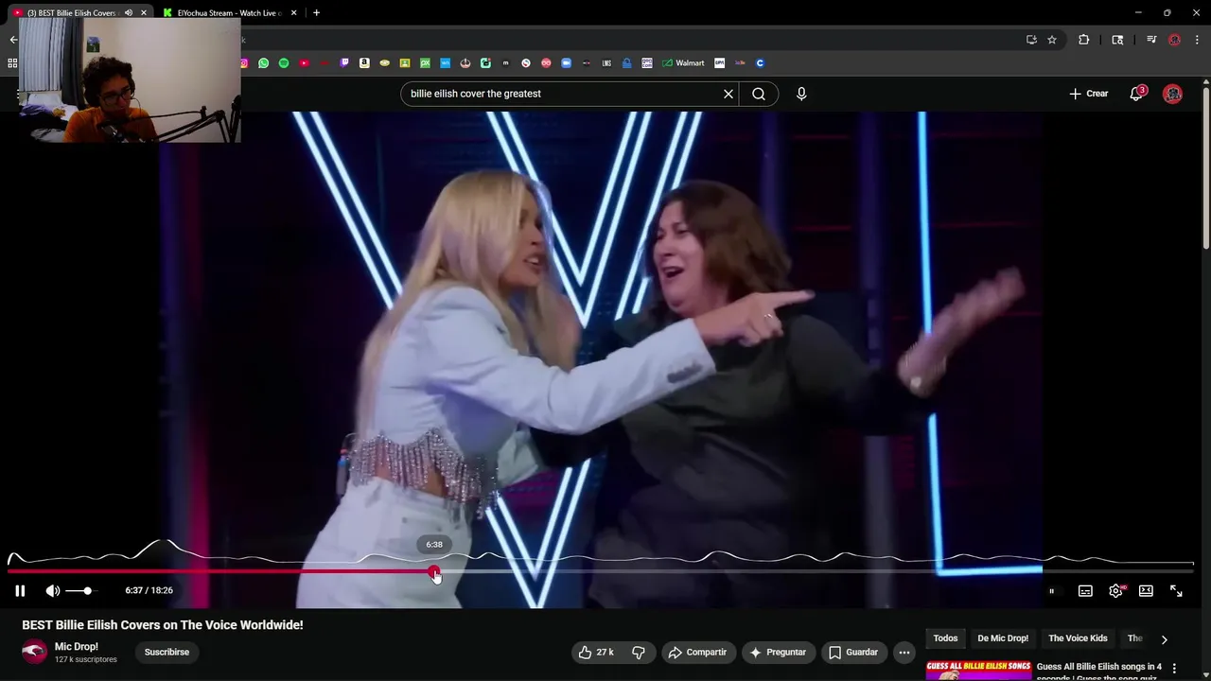Click the page vertical scrollbar
Image resolution: width=1211 pixels, height=681 pixels.
(1206, 170)
